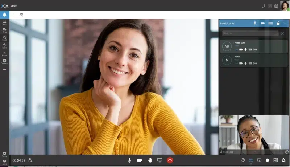Open the Chat section in sidebar
This screenshot has height=167, width=290.
click(x=4, y=30)
